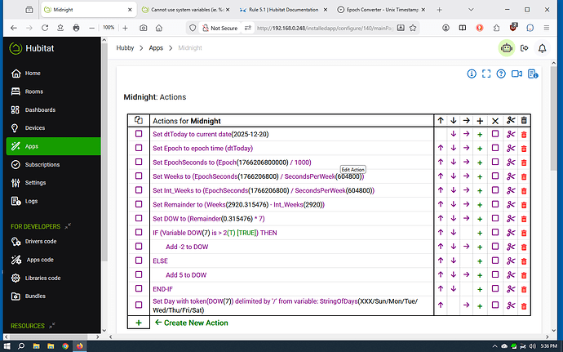Tick the left checkbox for 'Set dtToday' action

click(x=139, y=134)
